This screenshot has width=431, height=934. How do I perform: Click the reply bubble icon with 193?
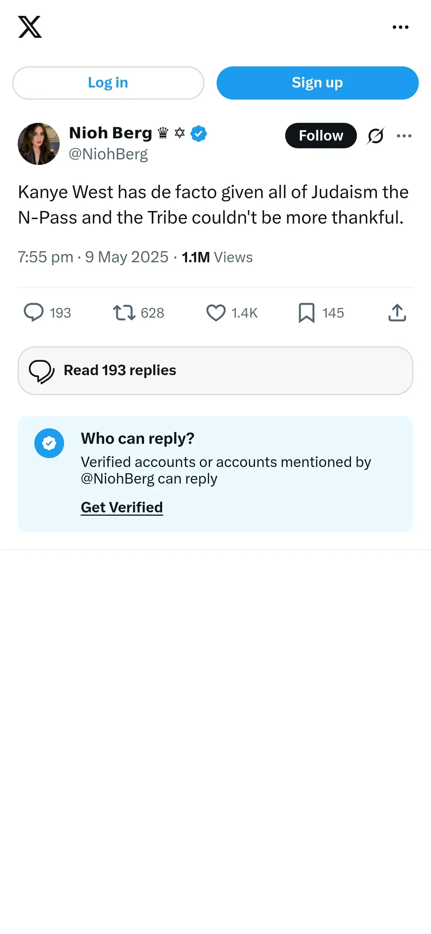(x=34, y=313)
